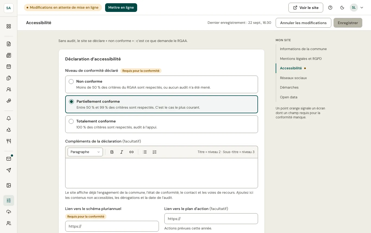Expand the SL user account chevron
This screenshot has width=371, height=233.
point(362,8)
